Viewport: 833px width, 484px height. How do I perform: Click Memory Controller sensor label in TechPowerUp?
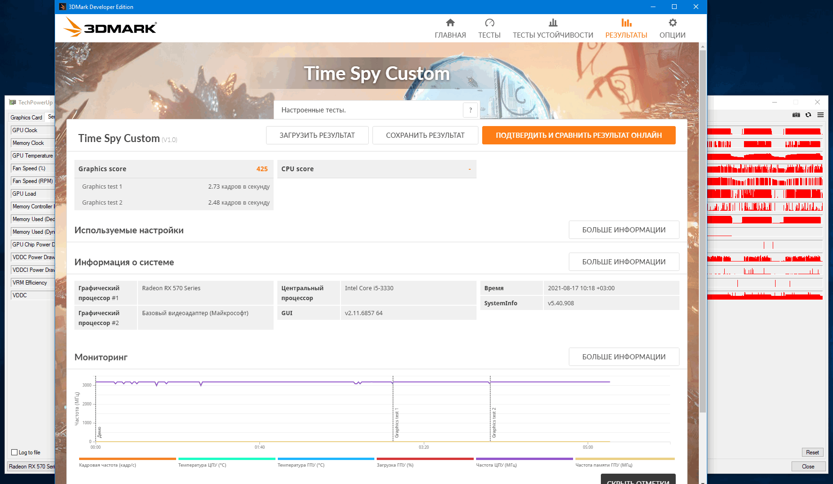[x=32, y=206]
